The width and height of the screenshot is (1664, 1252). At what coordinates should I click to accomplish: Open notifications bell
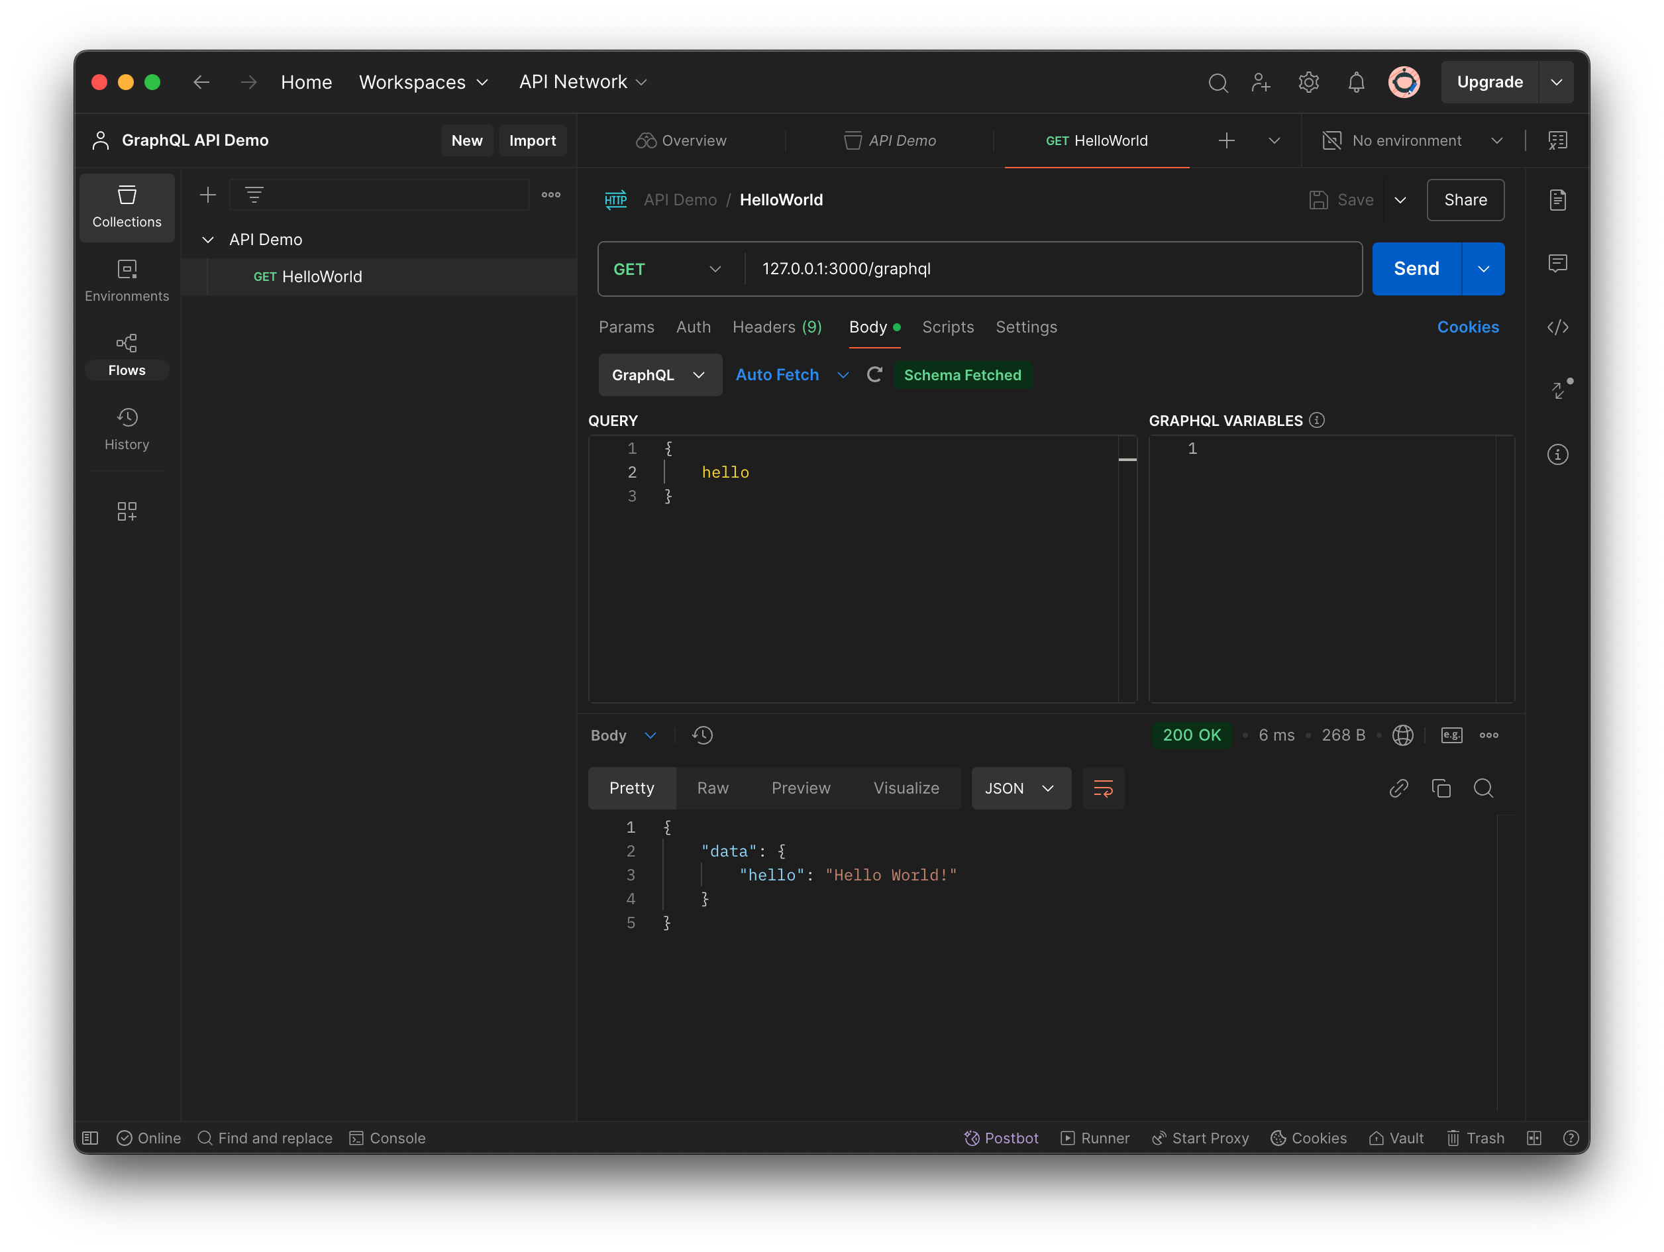point(1355,82)
